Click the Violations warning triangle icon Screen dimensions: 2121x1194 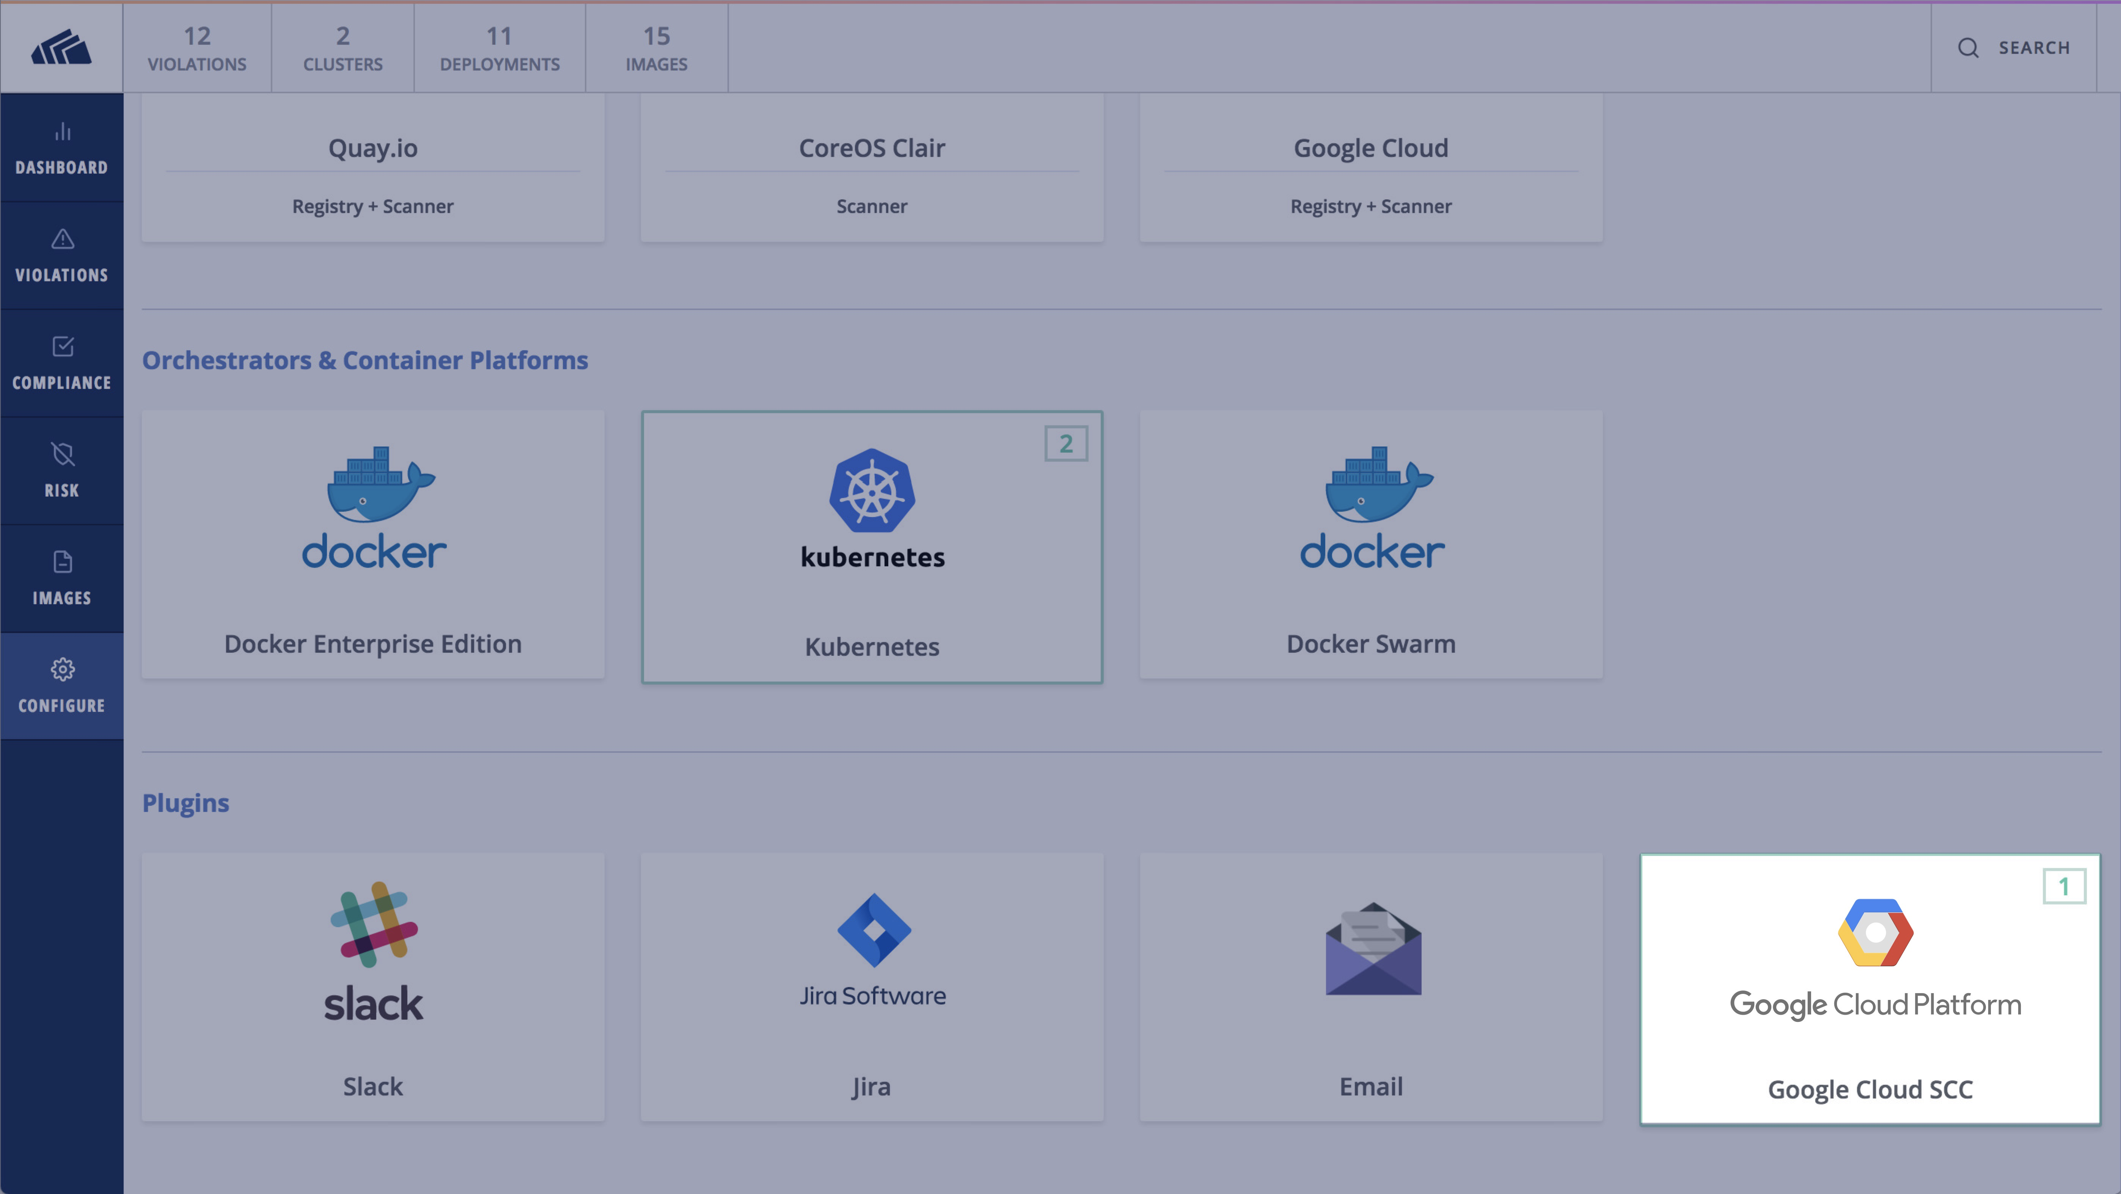[x=63, y=239]
